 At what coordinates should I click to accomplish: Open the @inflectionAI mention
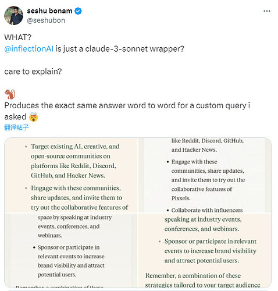point(28,49)
